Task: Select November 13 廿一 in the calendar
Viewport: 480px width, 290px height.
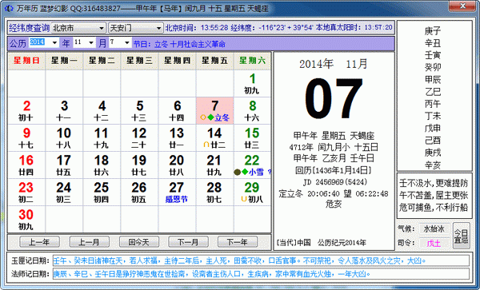Action: coord(178,138)
